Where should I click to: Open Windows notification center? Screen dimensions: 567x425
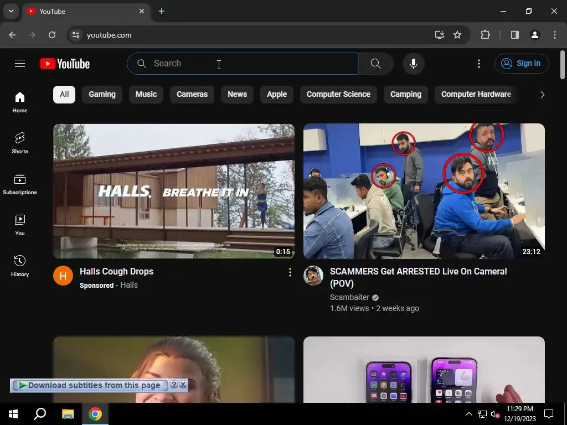[x=549, y=414]
